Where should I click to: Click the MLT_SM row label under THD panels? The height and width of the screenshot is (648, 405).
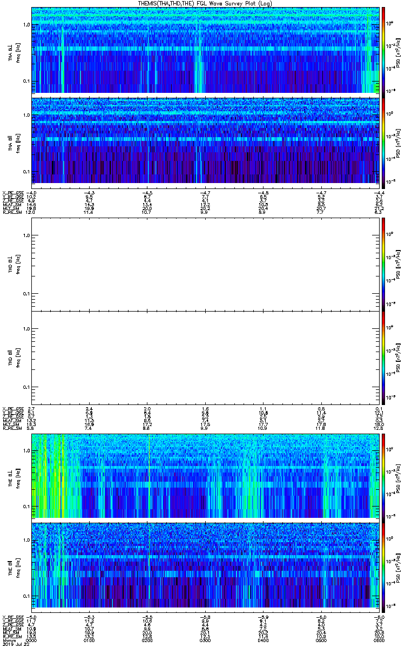[11, 424]
